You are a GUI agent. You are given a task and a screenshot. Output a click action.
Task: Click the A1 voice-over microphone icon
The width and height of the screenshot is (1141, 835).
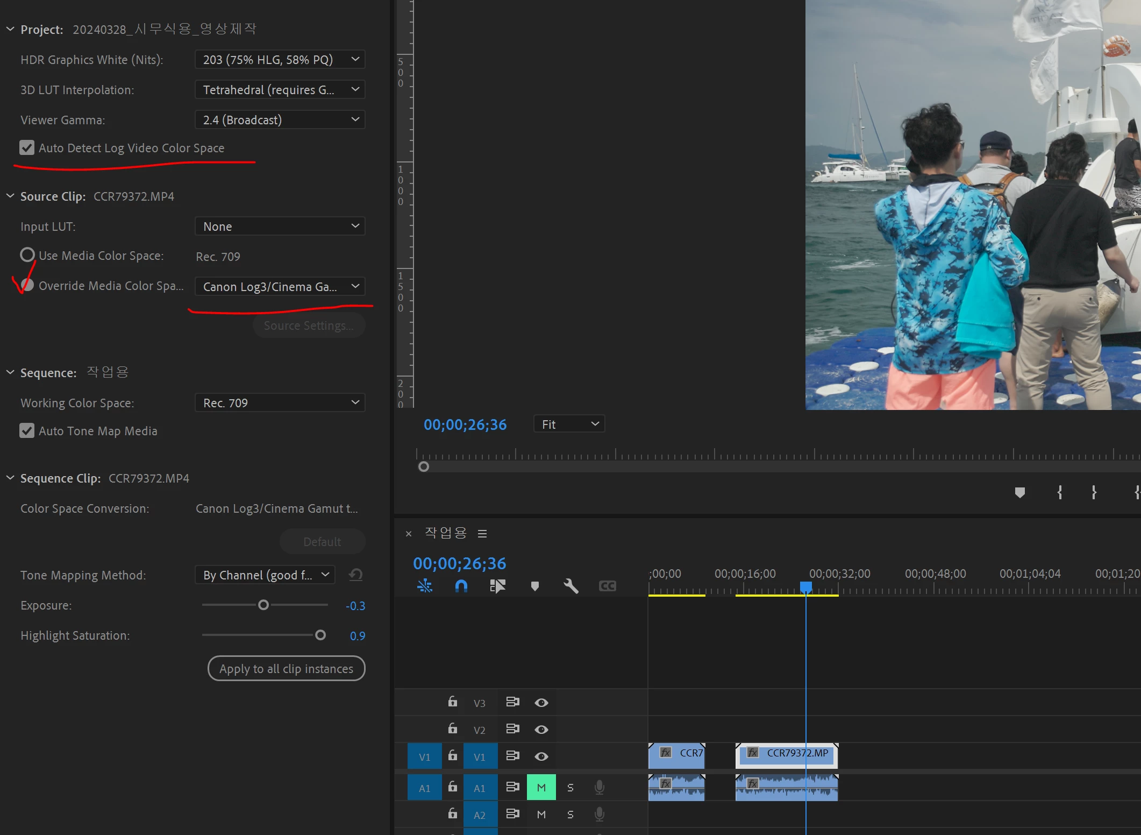599,788
